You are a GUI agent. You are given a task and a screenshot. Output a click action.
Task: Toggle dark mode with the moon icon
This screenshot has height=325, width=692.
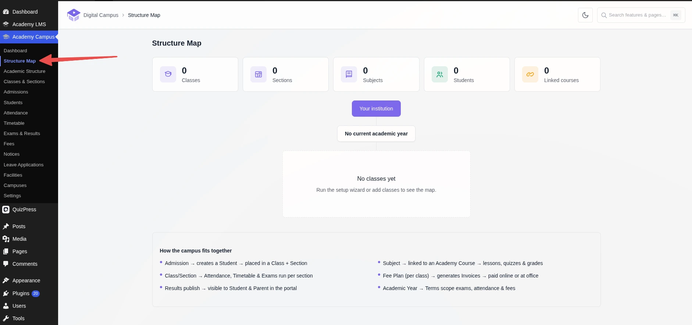tap(585, 15)
